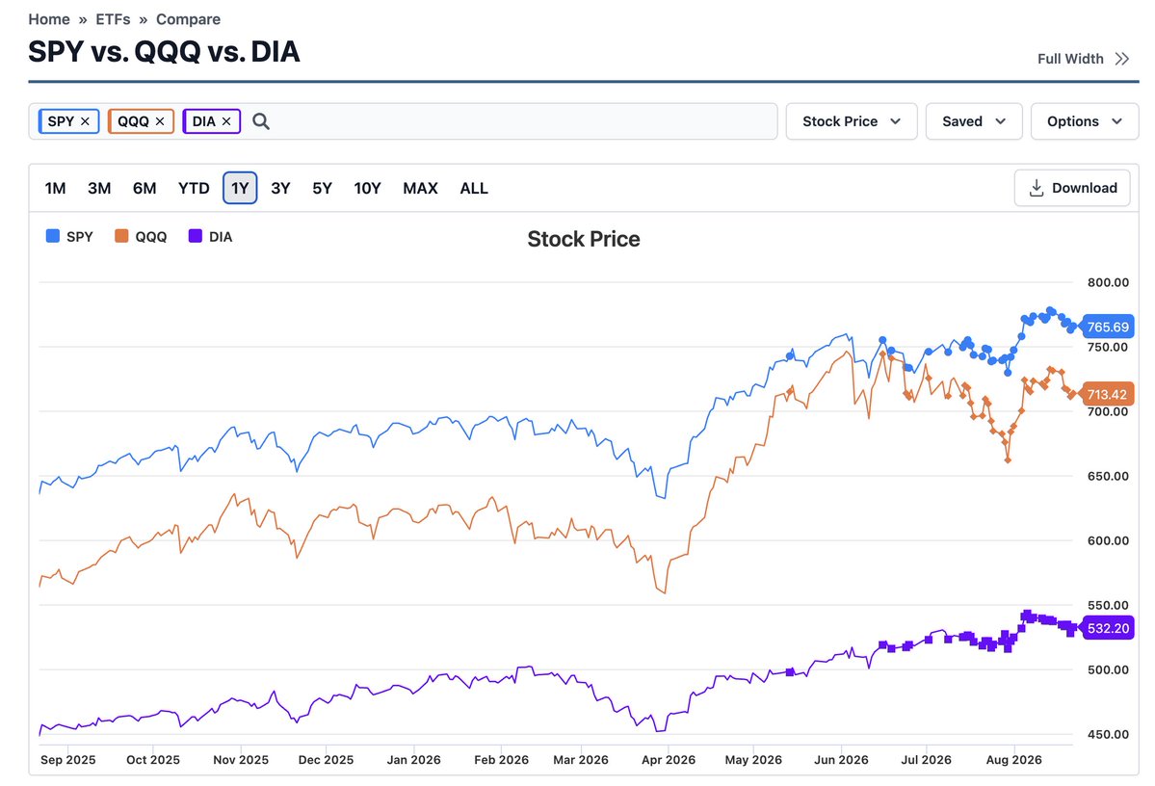1155x786 pixels.
Task: Click the blue SPY legend color square
Action: (52, 236)
